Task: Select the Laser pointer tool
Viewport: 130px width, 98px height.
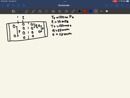Action: pyautogui.click(x=73, y=11)
